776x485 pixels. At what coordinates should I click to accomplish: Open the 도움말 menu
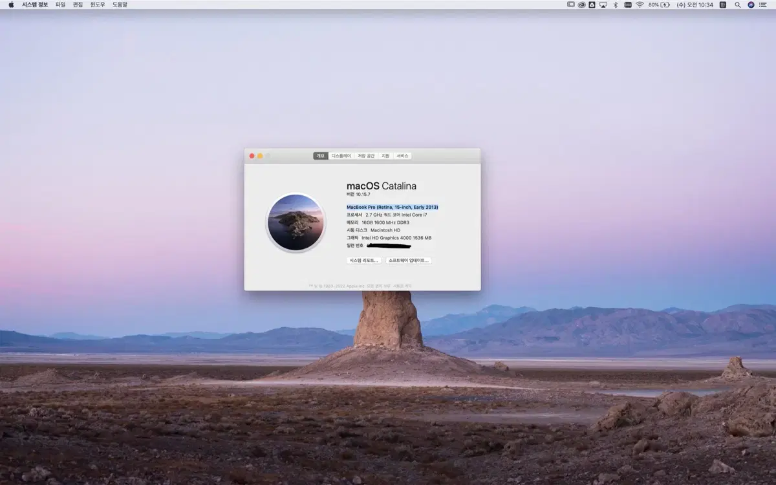[x=118, y=5]
